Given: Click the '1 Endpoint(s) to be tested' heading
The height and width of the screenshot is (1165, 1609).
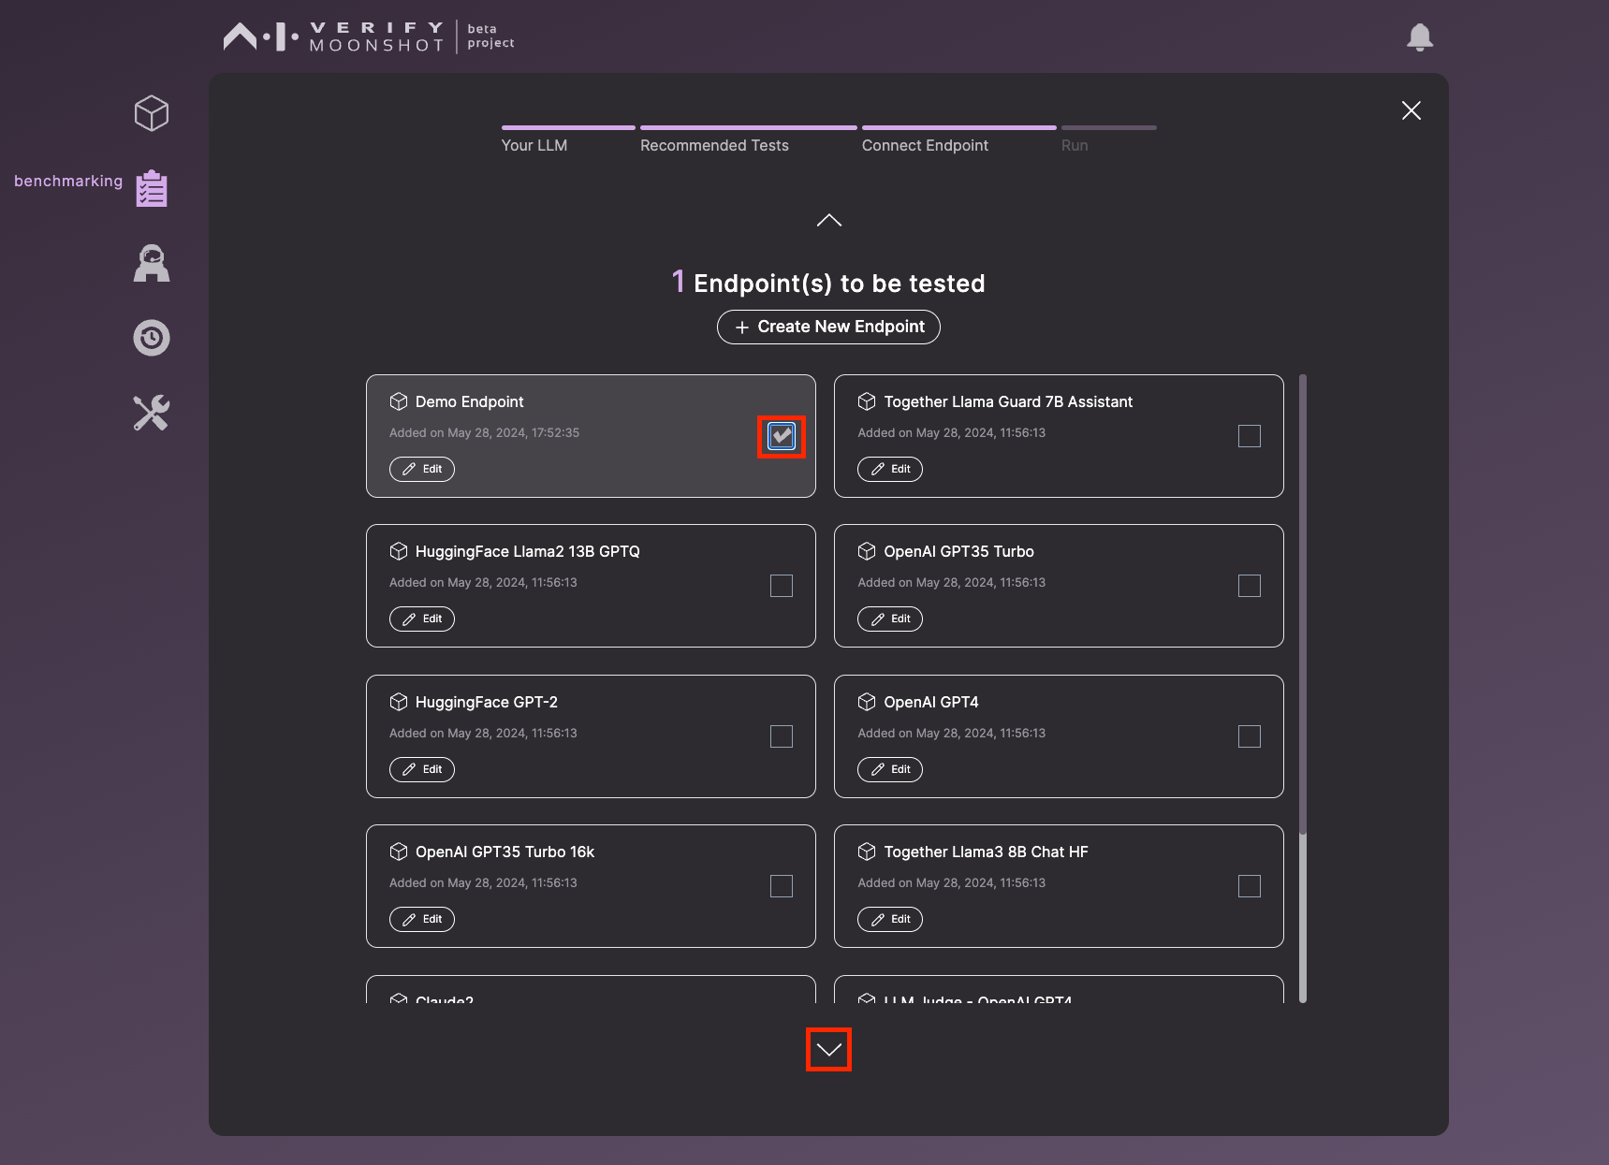Looking at the screenshot, I should click(x=828, y=283).
